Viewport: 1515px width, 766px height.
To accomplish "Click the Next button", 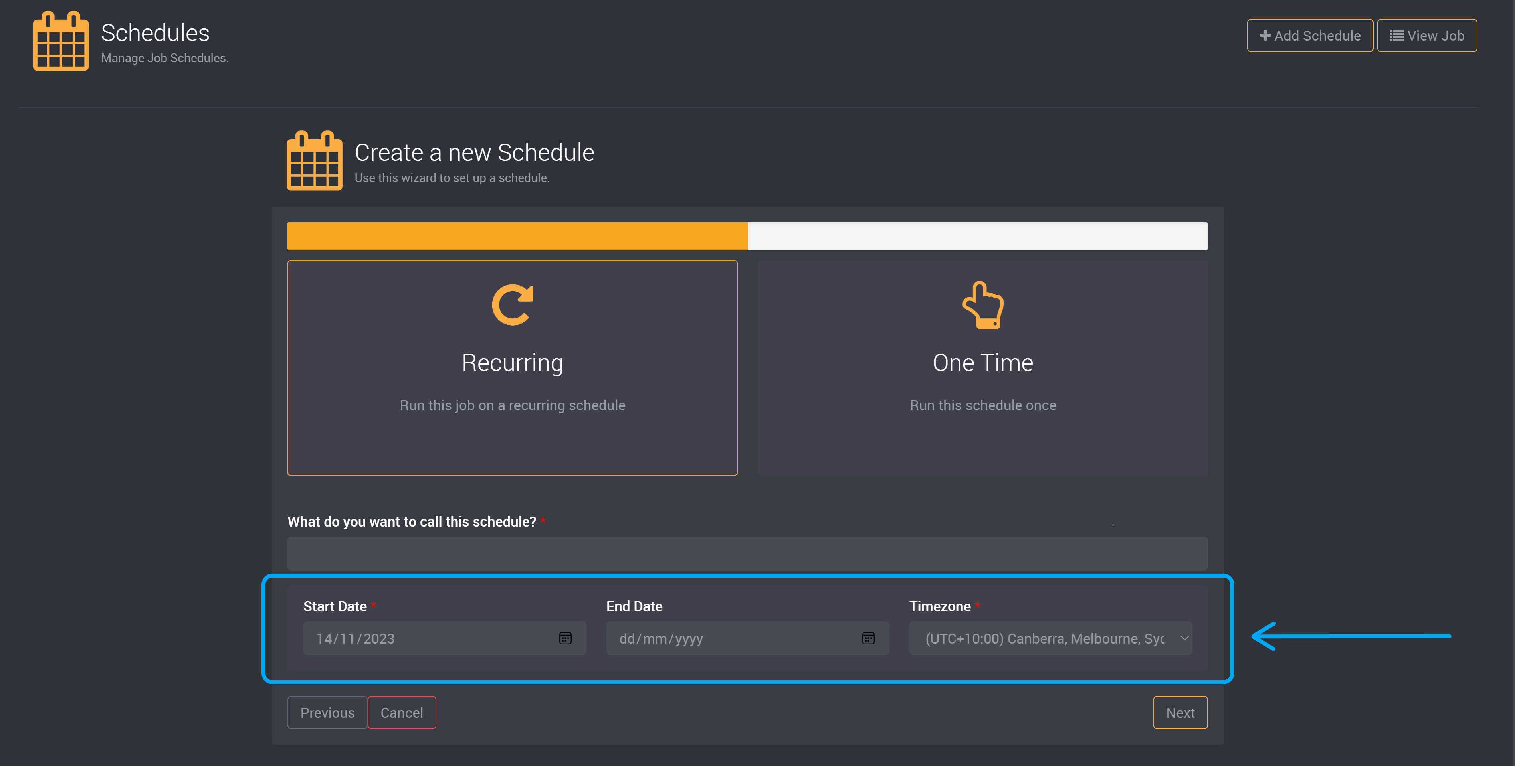I will click(x=1180, y=713).
